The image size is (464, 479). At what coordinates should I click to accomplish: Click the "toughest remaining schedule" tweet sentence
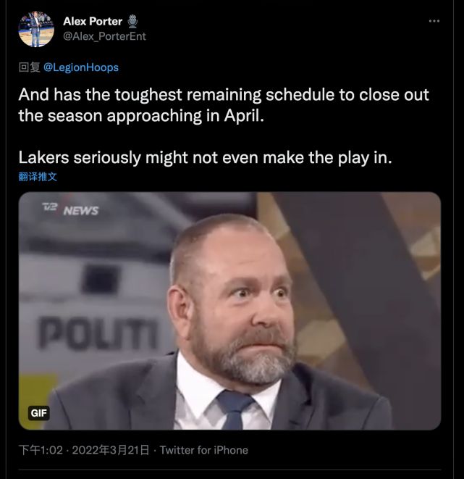point(223,95)
